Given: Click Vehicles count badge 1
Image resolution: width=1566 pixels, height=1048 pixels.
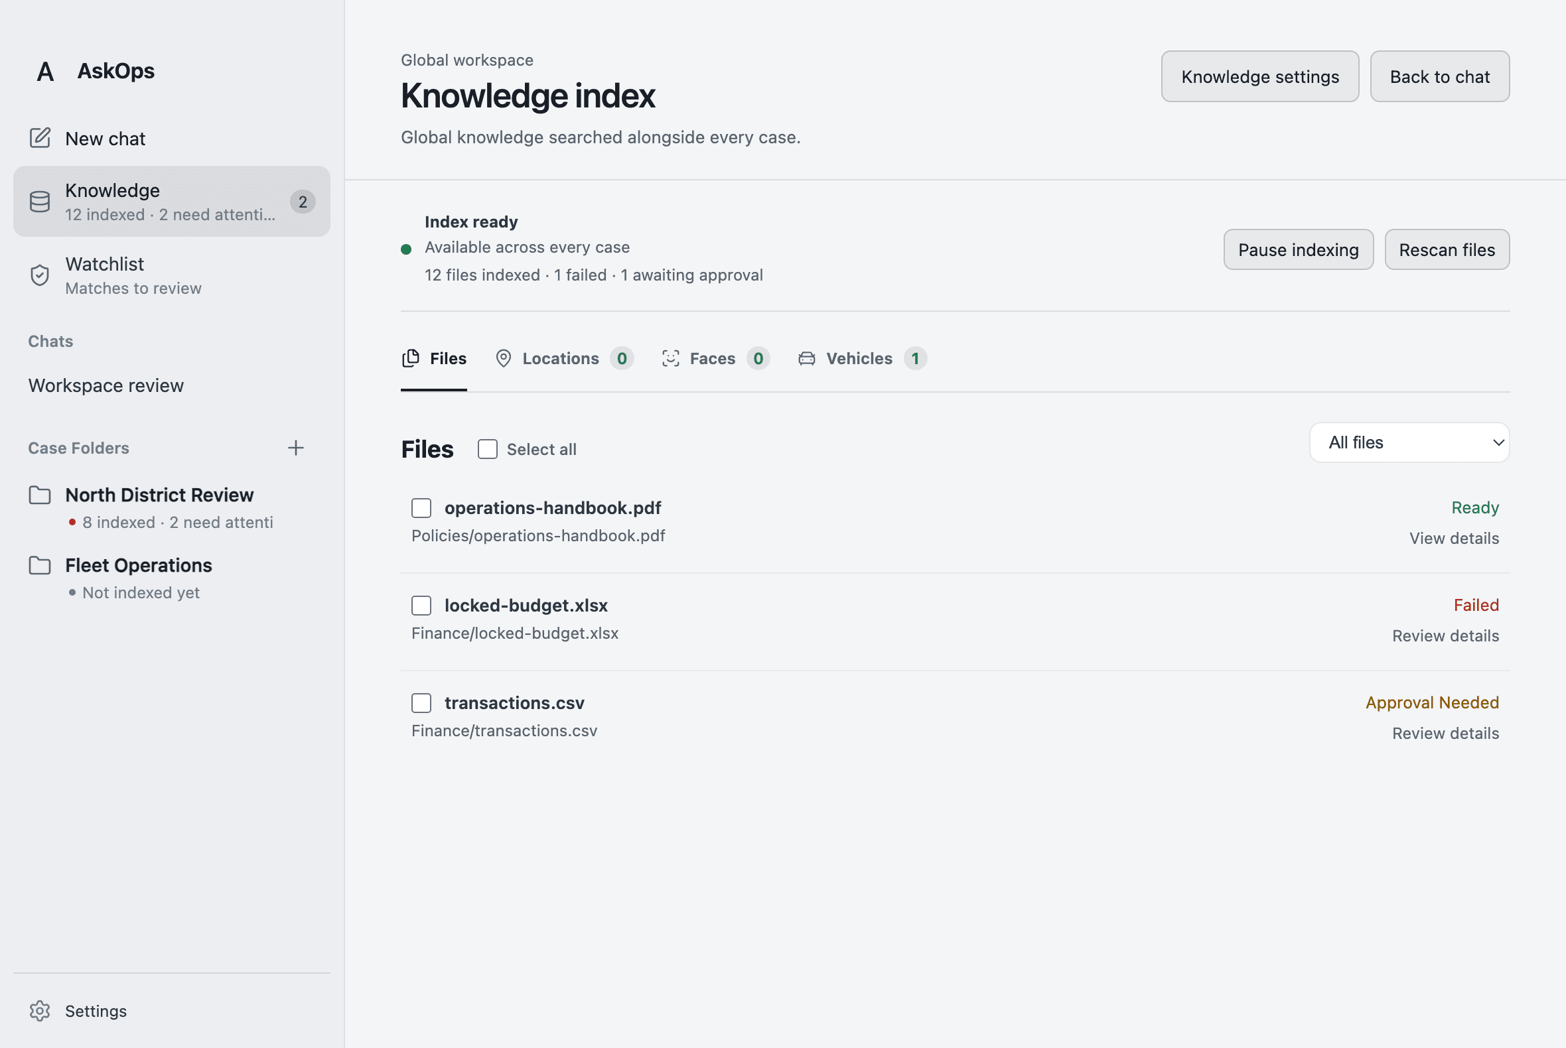Looking at the screenshot, I should (x=916, y=358).
